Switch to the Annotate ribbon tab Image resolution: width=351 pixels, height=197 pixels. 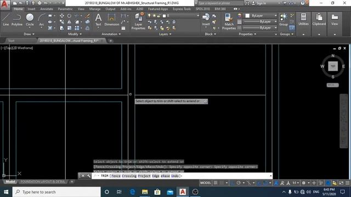click(46, 9)
